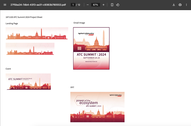The image size is (191, 126).
Task: Click 'SEPTEMBER 24-25' text in email image
Action: tap(91, 58)
